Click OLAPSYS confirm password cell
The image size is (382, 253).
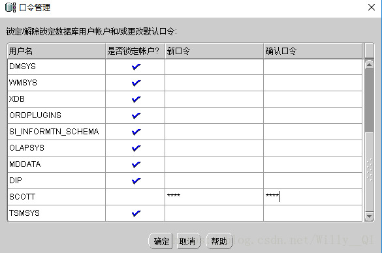[x=313, y=148]
